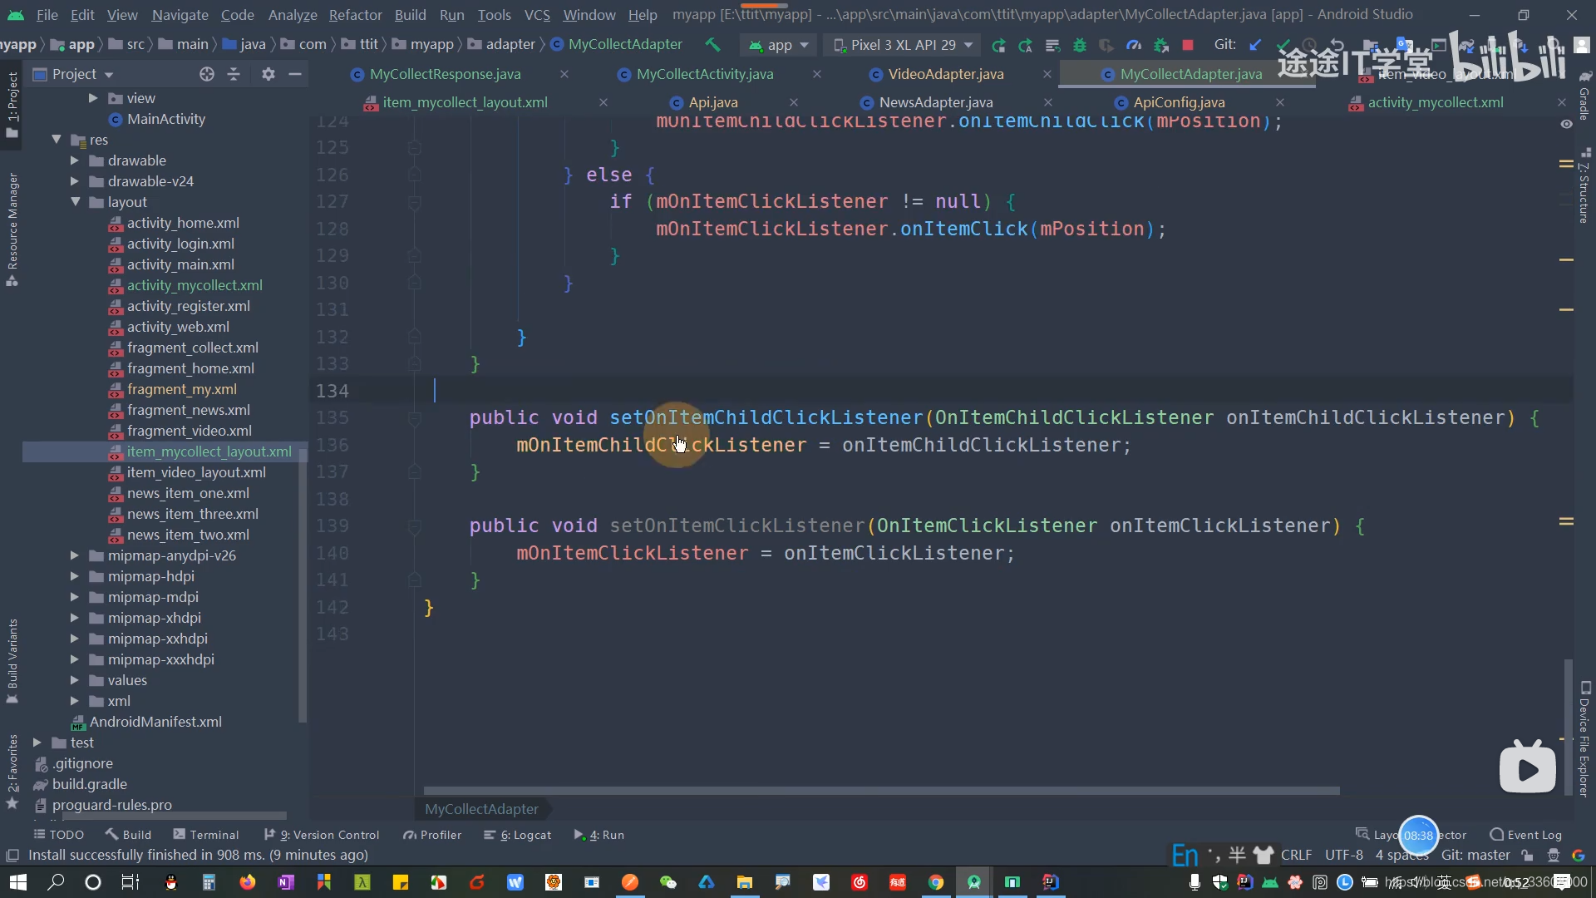Expand the mipmap-hdpi folder

75,576
